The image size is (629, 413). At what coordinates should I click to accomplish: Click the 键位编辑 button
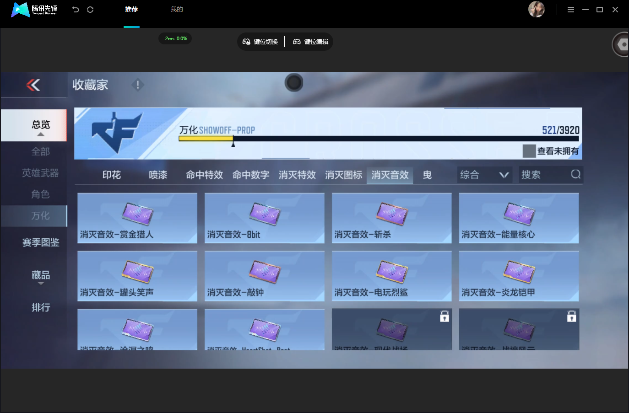(311, 42)
